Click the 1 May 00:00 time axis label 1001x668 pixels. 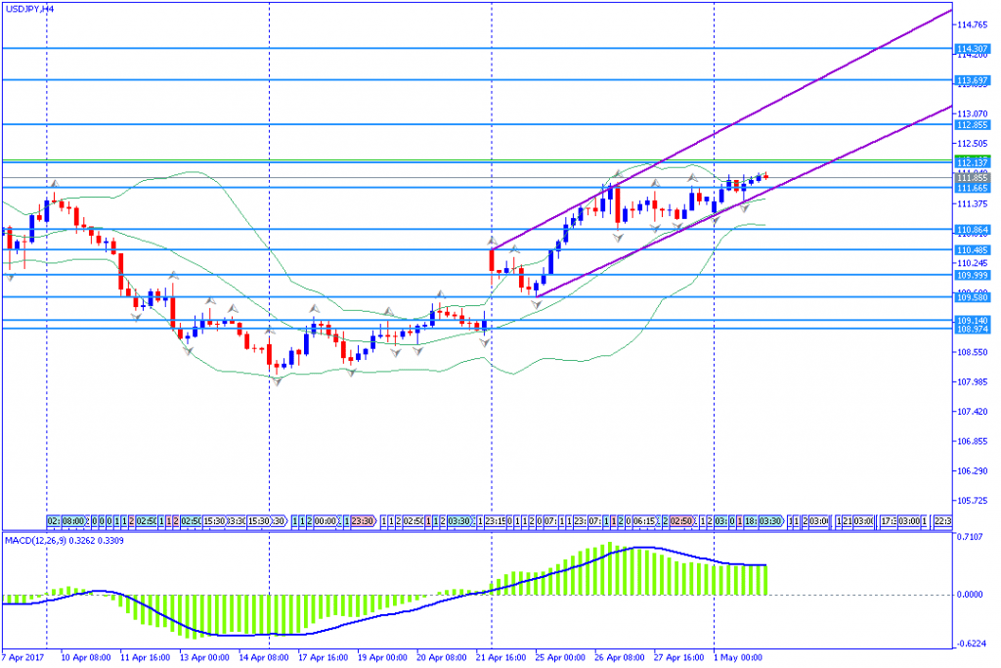[x=739, y=657]
